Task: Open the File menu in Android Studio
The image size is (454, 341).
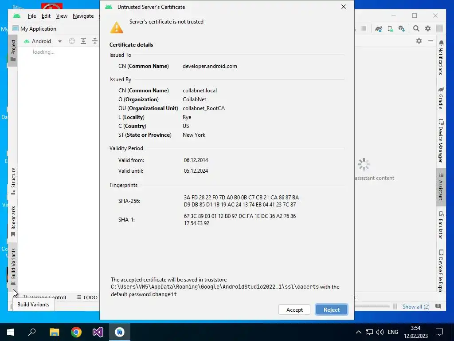Action: pyautogui.click(x=31, y=16)
